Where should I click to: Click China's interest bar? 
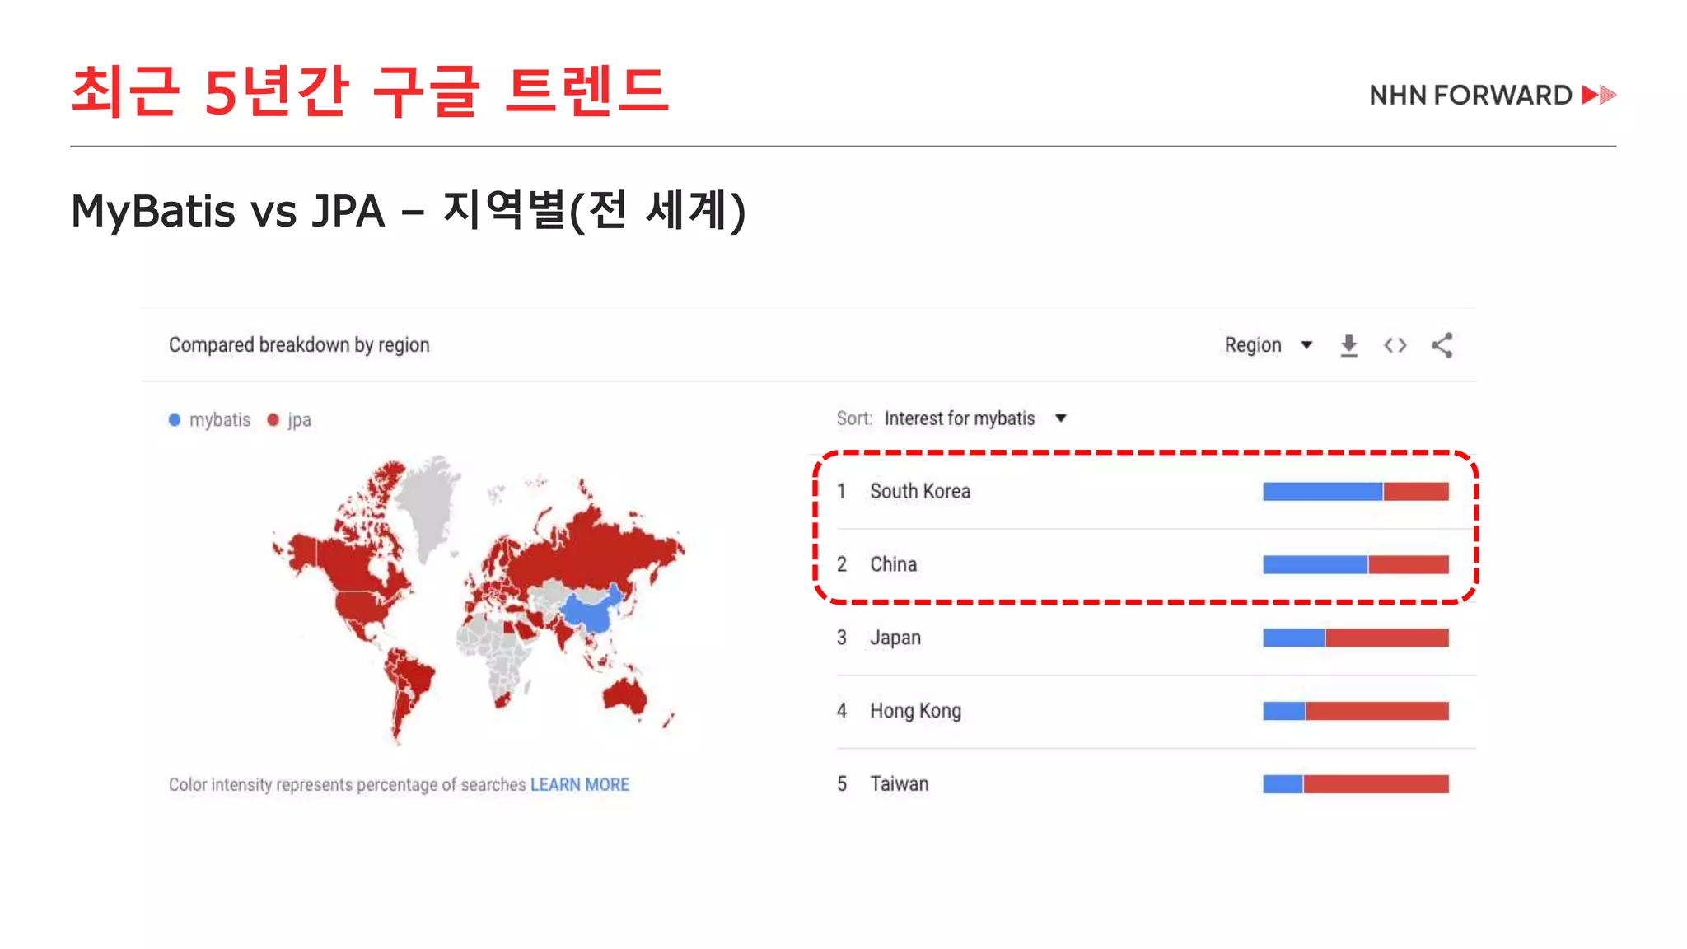(x=1356, y=564)
